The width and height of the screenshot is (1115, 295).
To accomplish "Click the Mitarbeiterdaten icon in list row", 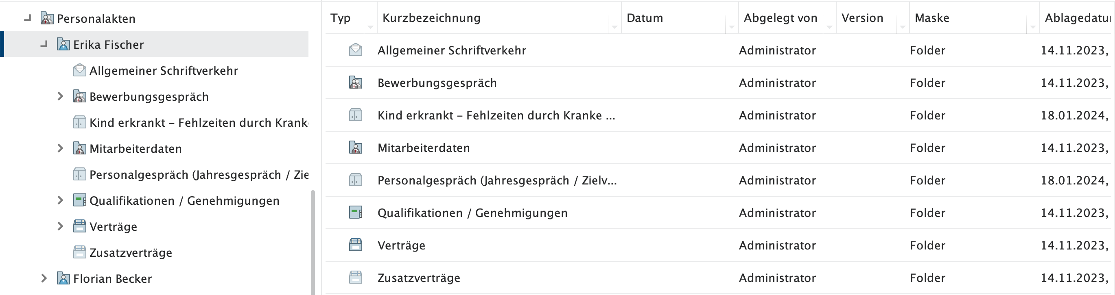I will (x=355, y=148).
